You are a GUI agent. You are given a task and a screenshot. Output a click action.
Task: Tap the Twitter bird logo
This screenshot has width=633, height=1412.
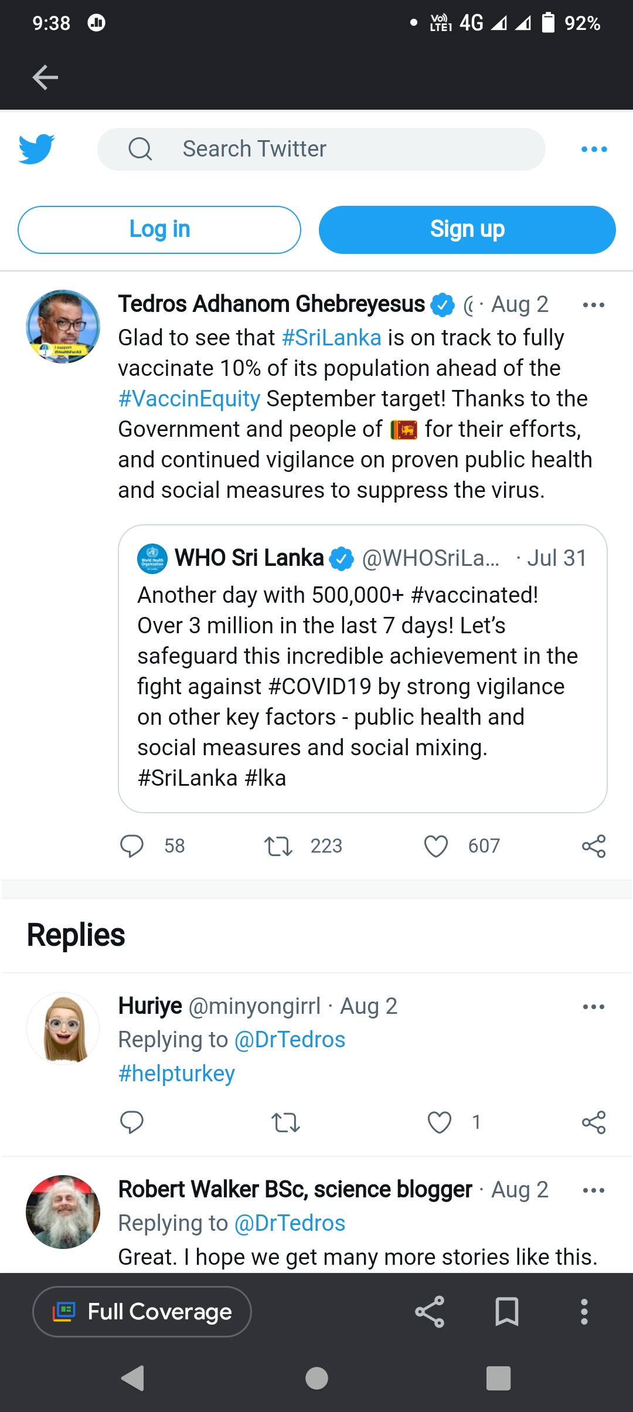36,149
